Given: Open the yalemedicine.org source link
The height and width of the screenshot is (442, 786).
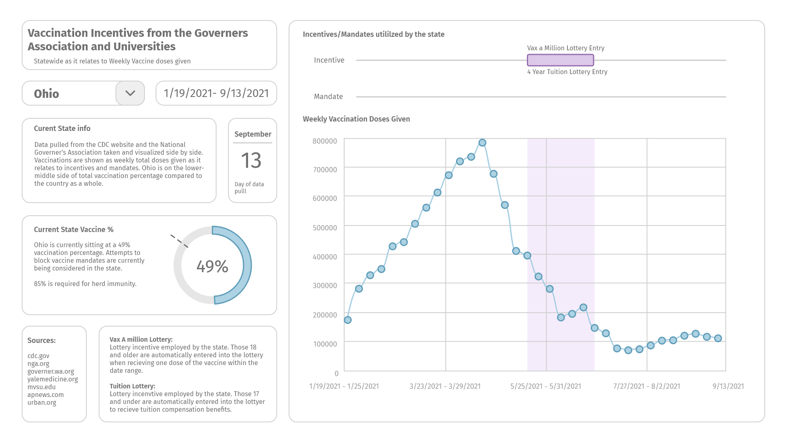Looking at the screenshot, I should (52, 379).
